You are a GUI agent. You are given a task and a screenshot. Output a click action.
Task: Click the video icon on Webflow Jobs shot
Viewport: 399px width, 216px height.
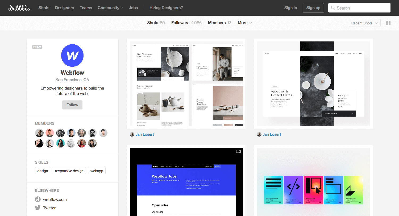pos(238,151)
